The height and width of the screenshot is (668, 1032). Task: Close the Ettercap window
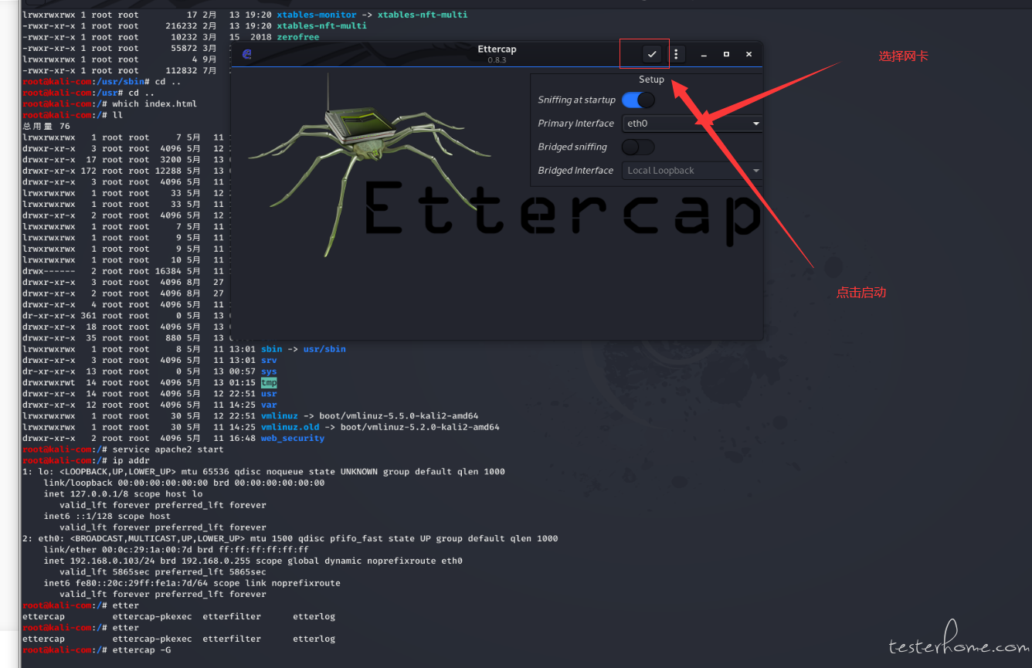749,54
